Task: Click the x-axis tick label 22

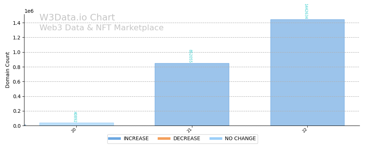Action: [305, 130]
